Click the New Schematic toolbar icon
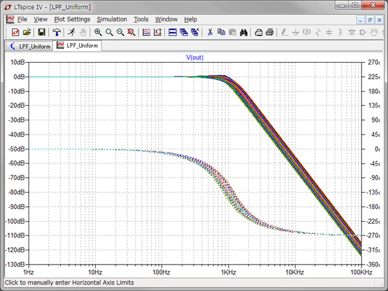This screenshot has height=291, width=388. 15,32
